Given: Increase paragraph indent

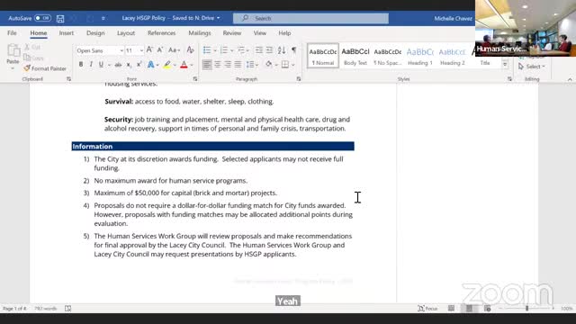Looking at the screenshot, I should click(269, 50).
